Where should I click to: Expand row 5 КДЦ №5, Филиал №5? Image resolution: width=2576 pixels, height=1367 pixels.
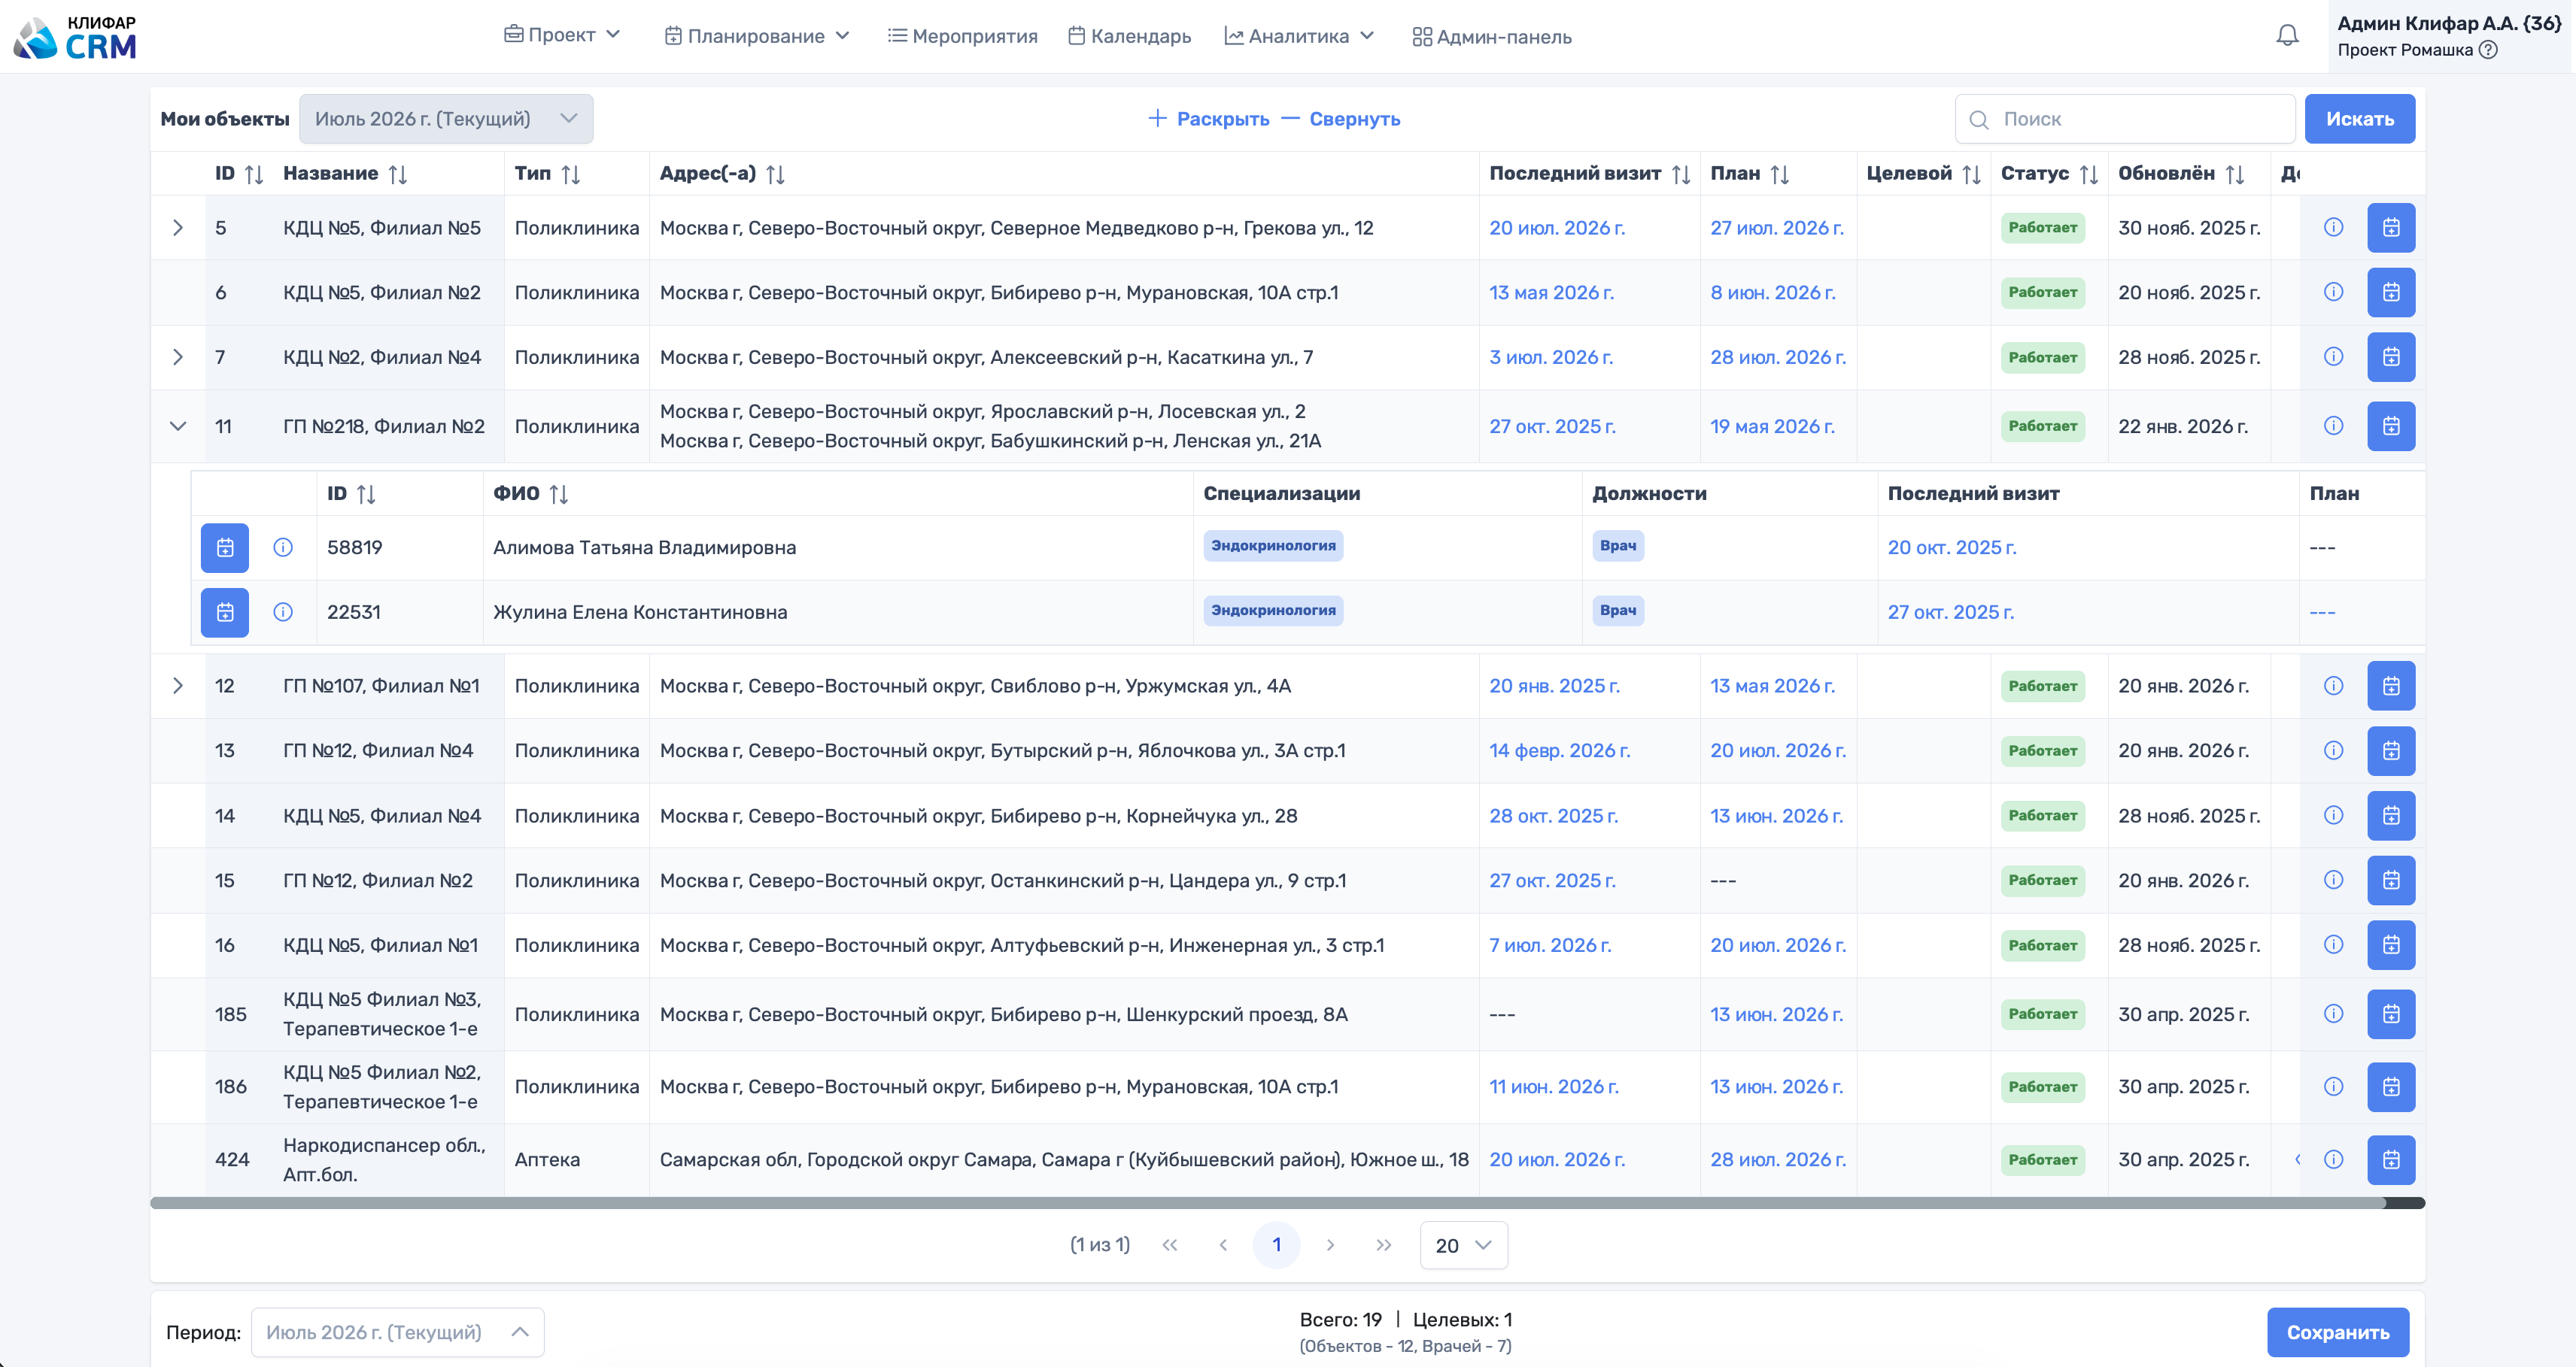tap(178, 228)
